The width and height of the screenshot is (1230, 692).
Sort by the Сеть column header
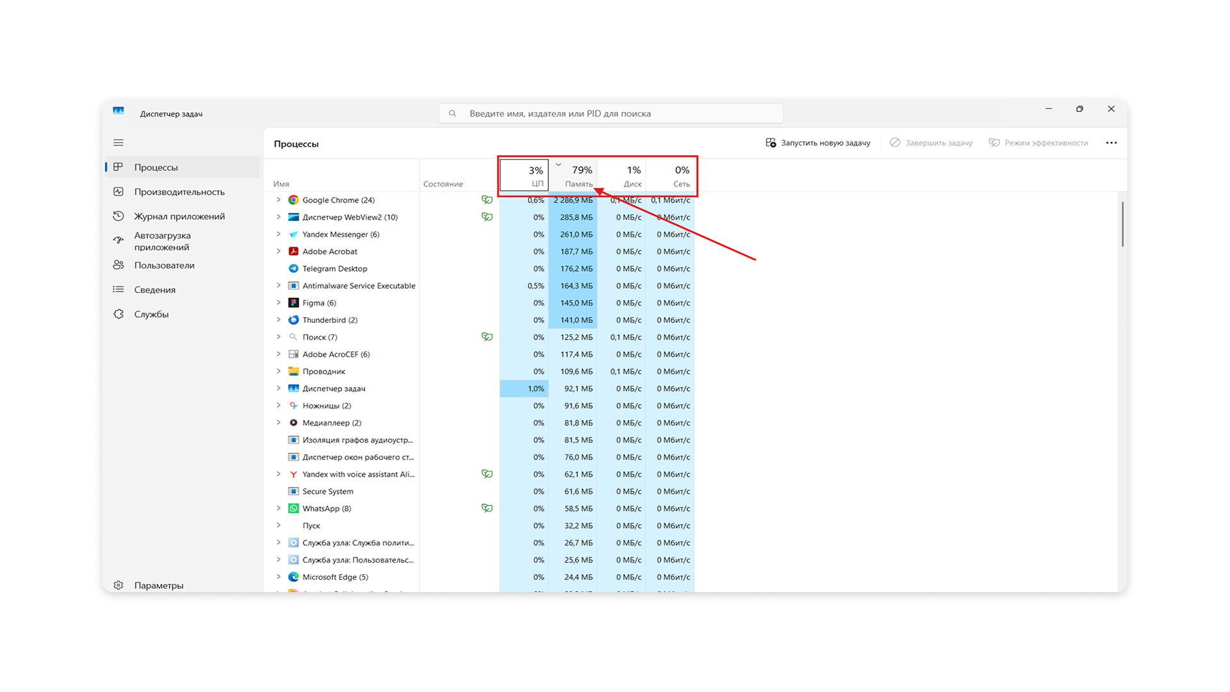671,175
